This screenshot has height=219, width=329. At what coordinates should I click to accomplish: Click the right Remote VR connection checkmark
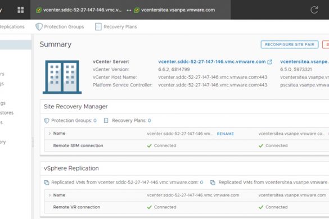[261, 207]
